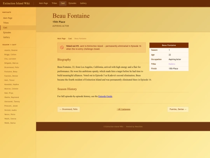
Task: Open Kadavu tribe link in infobox
Action: (x=172, y=64)
